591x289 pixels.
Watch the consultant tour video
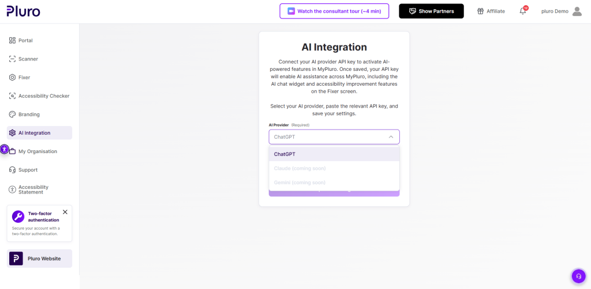tap(334, 11)
